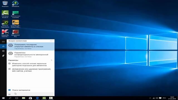The image size is (178, 100).
Task: Open the Windows Start button
Action: tap(3, 98)
